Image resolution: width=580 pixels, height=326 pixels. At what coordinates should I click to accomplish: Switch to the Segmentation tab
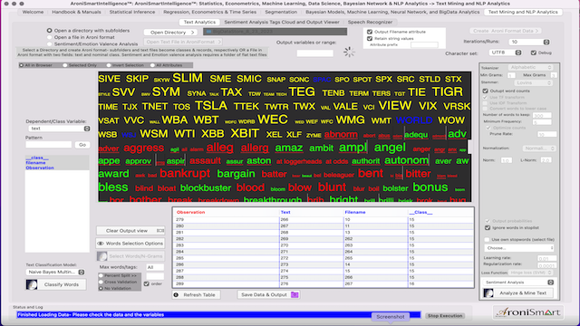[281, 12]
